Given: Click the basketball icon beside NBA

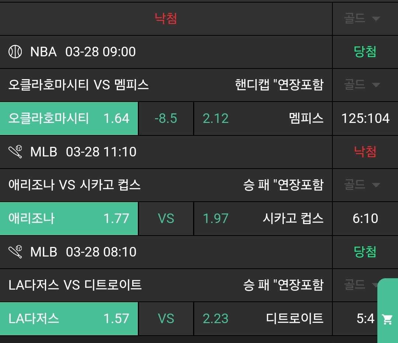Looking at the screenshot, I should [15, 52].
